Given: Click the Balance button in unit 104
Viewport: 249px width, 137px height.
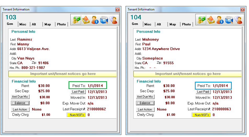Looking at the screenshot, I should [x=145, y=103].
